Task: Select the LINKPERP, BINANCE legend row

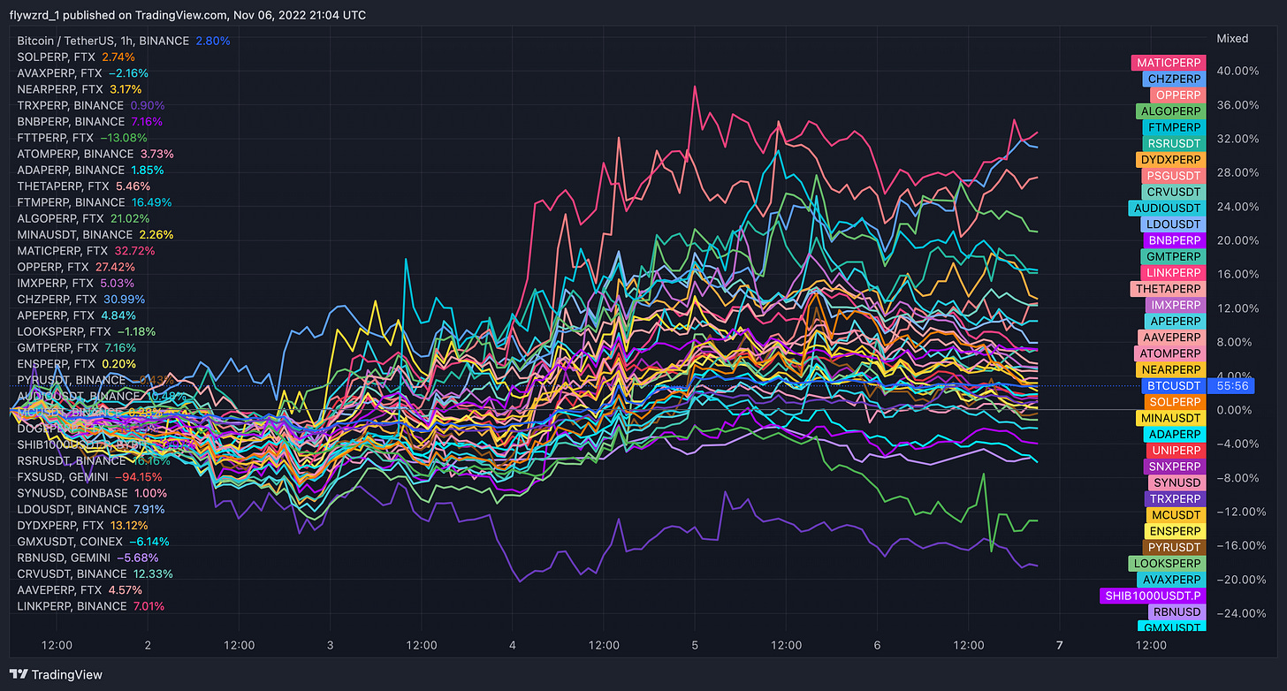Action: [90, 606]
